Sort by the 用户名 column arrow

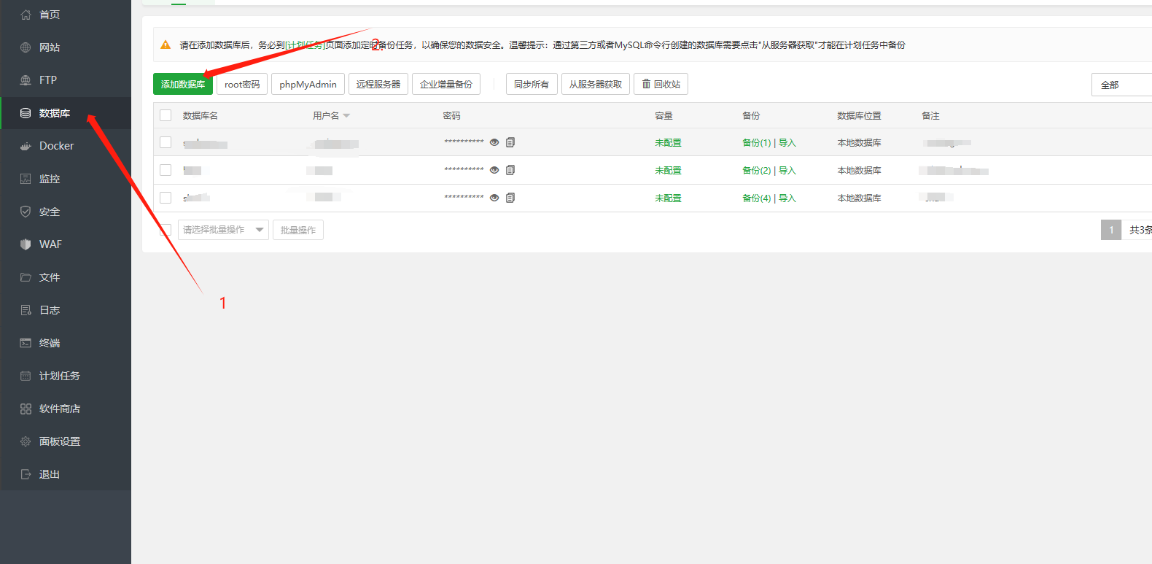pos(346,116)
